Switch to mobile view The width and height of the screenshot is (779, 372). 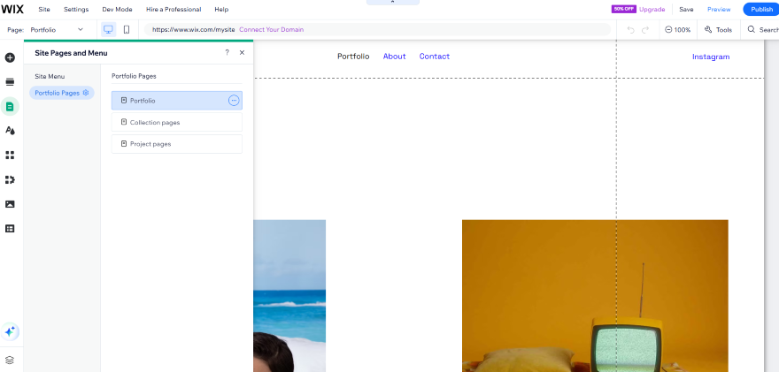point(127,30)
